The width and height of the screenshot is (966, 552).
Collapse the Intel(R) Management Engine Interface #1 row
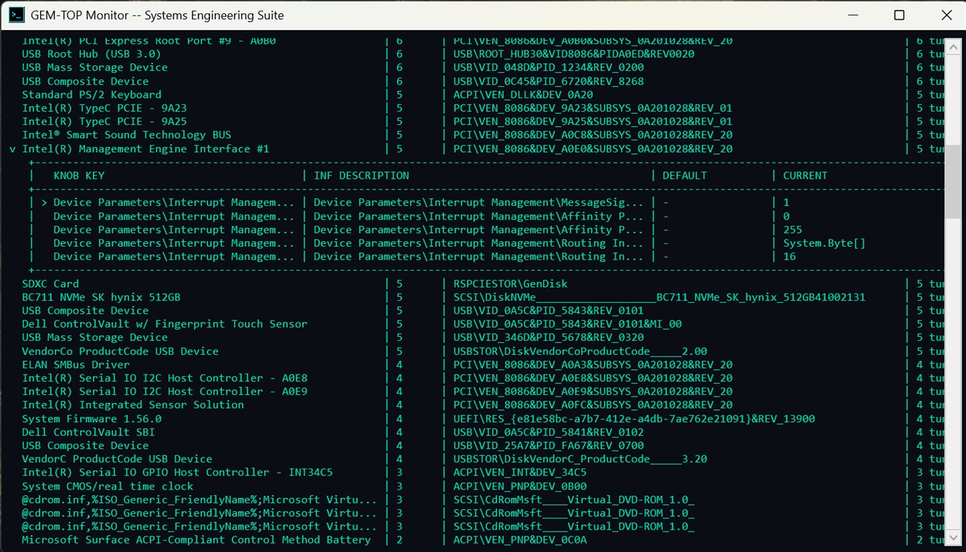pyautogui.click(x=13, y=149)
